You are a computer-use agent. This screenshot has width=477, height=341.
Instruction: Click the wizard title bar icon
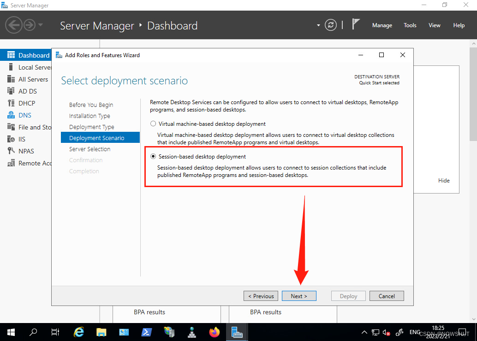tap(59, 55)
